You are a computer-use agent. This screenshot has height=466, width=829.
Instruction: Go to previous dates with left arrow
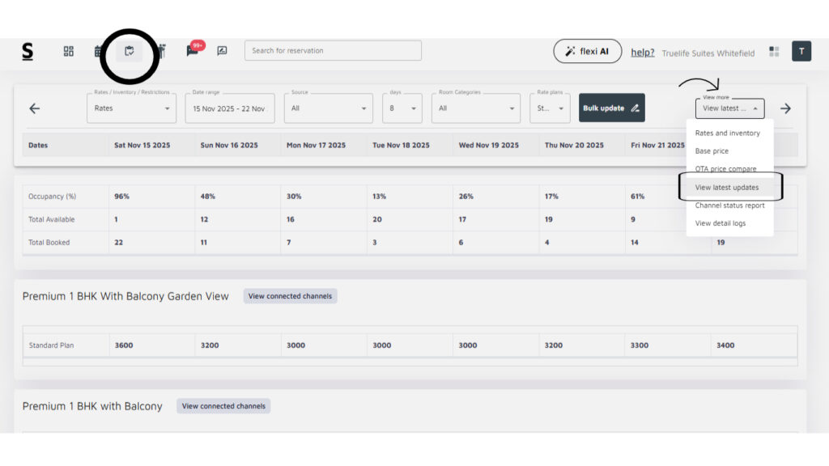35,108
